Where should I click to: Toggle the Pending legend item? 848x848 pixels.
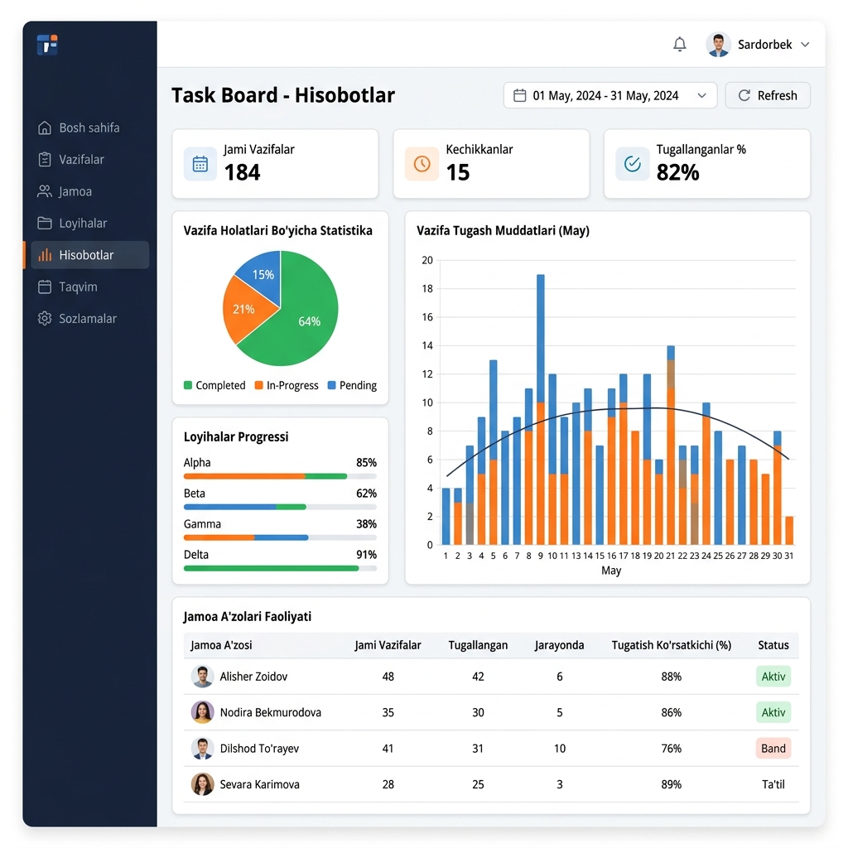click(352, 386)
